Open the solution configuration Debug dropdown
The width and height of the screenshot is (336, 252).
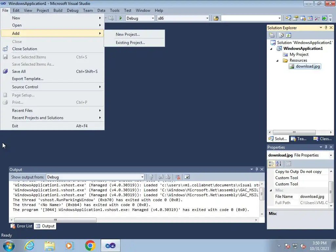pyautogui.click(x=153, y=18)
